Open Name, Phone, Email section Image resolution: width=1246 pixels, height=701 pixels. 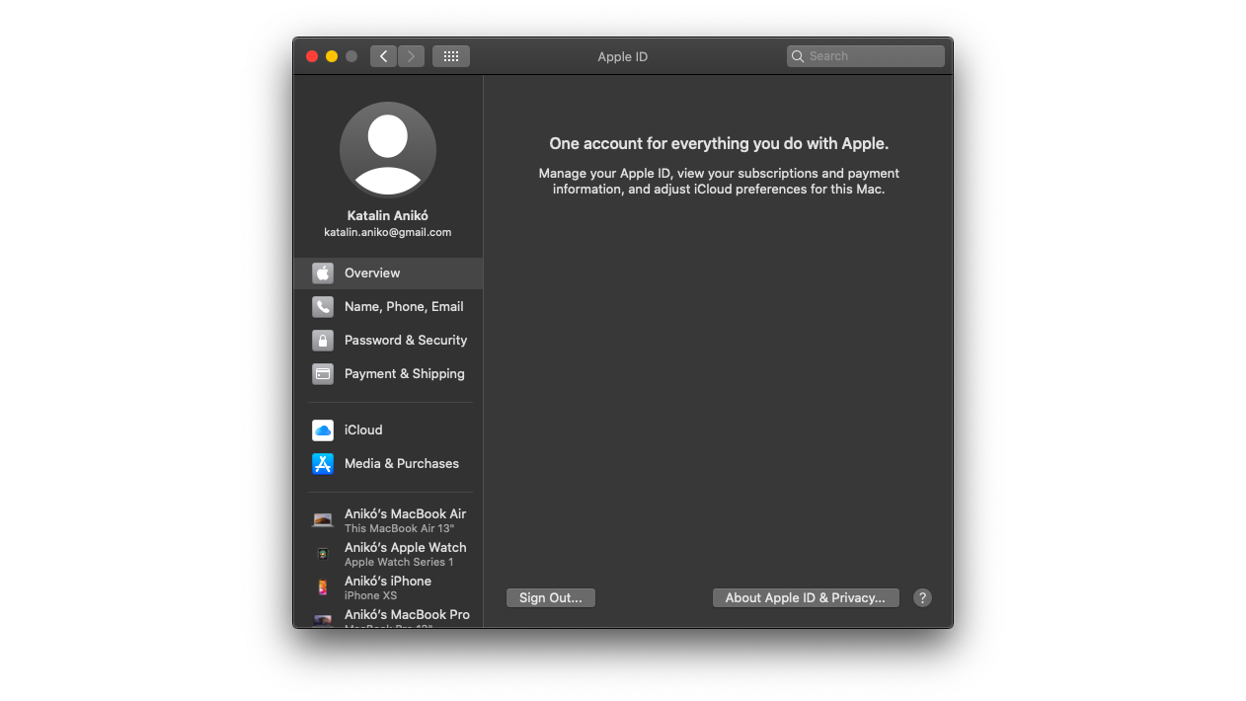point(388,307)
